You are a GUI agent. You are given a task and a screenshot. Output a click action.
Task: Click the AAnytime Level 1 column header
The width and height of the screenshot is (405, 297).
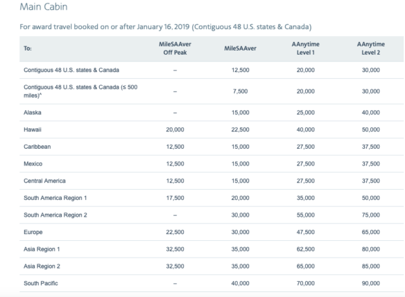[x=306, y=48]
